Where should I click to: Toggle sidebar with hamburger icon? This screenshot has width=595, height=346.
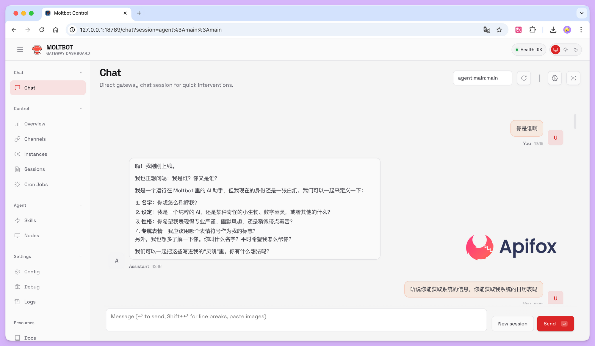click(x=20, y=49)
